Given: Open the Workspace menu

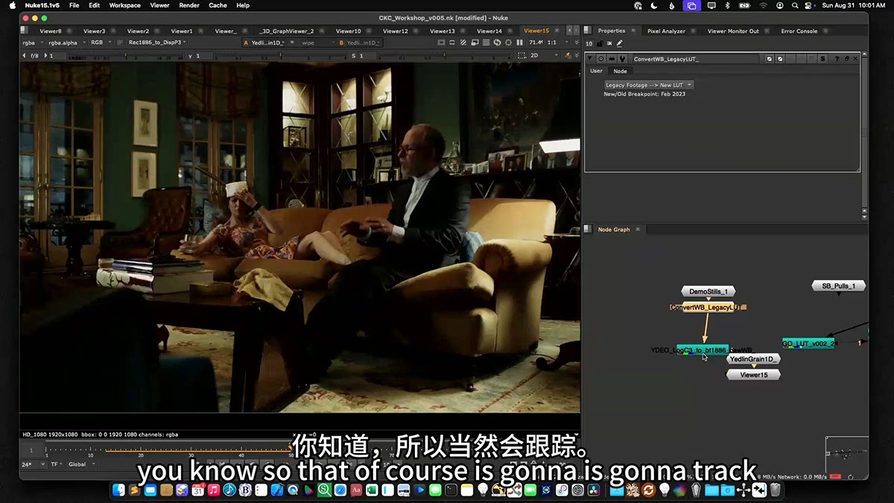Looking at the screenshot, I should pos(125,5).
